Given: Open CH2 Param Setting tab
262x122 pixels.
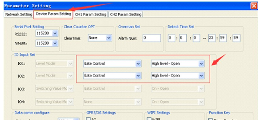Looking at the screenshot, I should click(126, 14).
